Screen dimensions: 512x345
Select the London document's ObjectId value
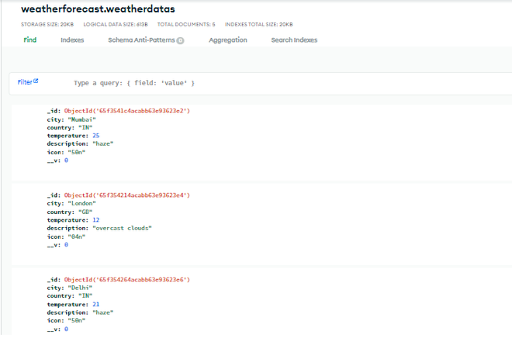[x=127, y=195]
